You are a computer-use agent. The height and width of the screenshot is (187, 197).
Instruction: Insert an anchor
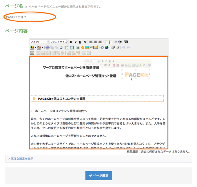[x=61, y=47]
